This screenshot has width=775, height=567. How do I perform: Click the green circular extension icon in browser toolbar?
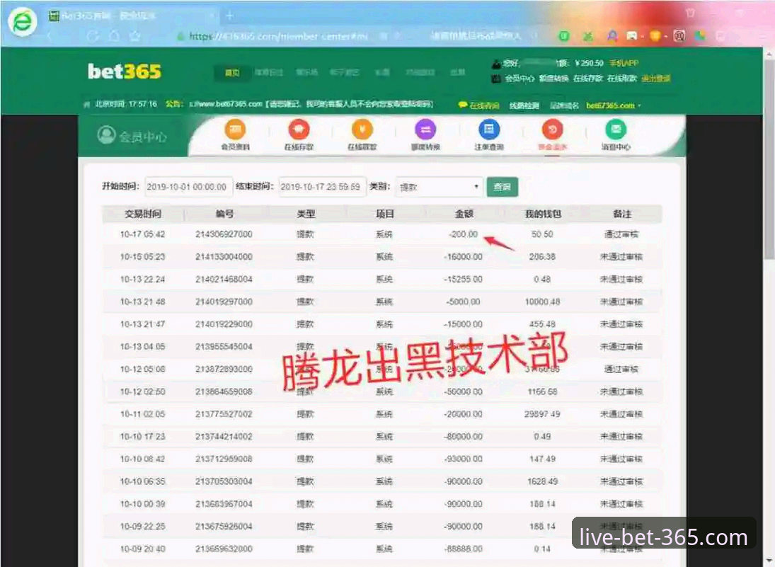pyautogui.click(x=564, y=36)
